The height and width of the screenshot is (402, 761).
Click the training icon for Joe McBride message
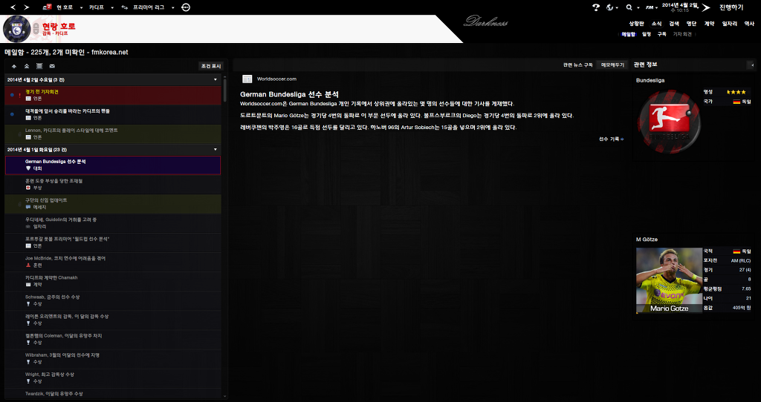[x=28, y=266]
